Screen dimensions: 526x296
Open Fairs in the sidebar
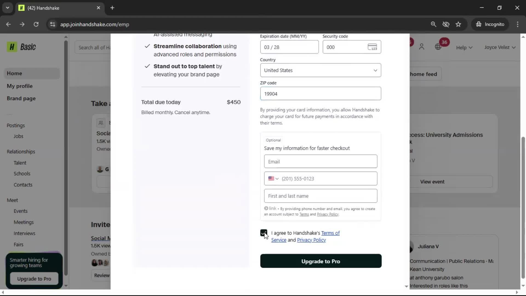click(18, 244)
